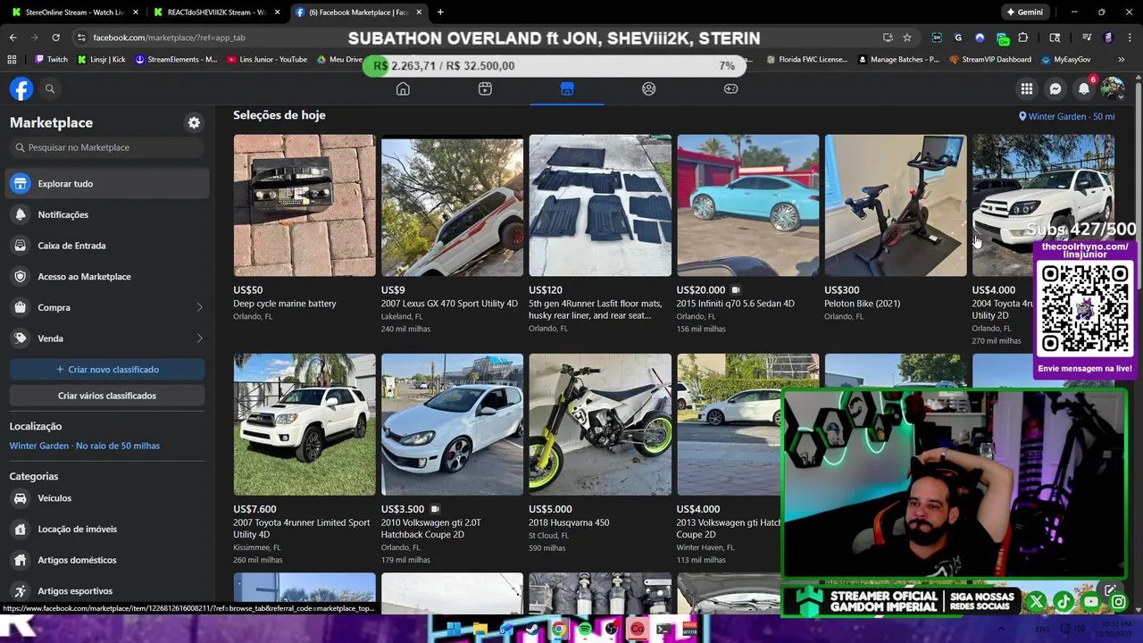Open 2018 Husqvarna 450 listing photo
This screenshot has height=643, width=1143.
click(x=600, y=424)
